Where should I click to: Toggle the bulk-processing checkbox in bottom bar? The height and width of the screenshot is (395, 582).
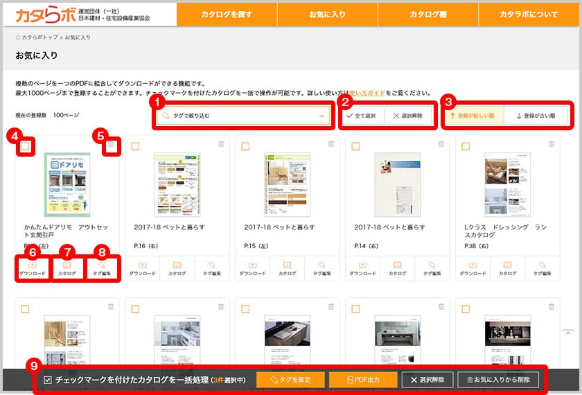point(48,380)
